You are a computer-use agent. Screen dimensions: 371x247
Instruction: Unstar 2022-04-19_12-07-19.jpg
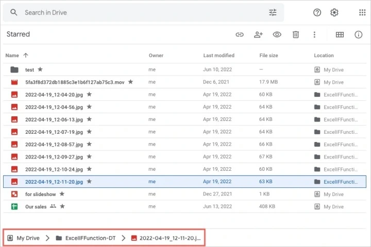coord(89,131)
